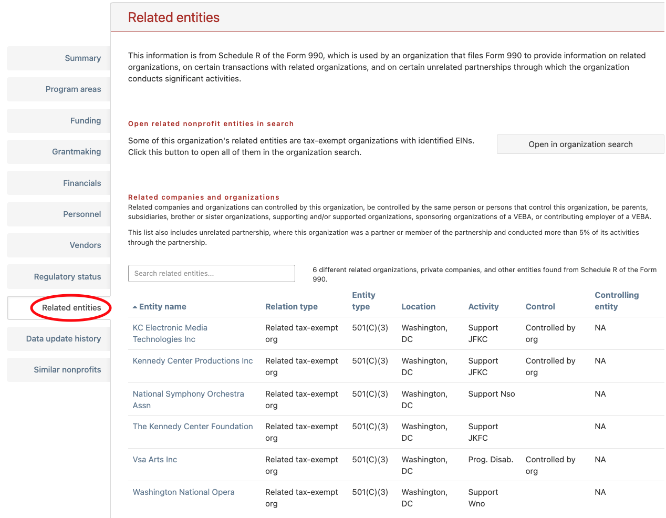
Task: Open Data update history tab
Action: tap(59, 339)
